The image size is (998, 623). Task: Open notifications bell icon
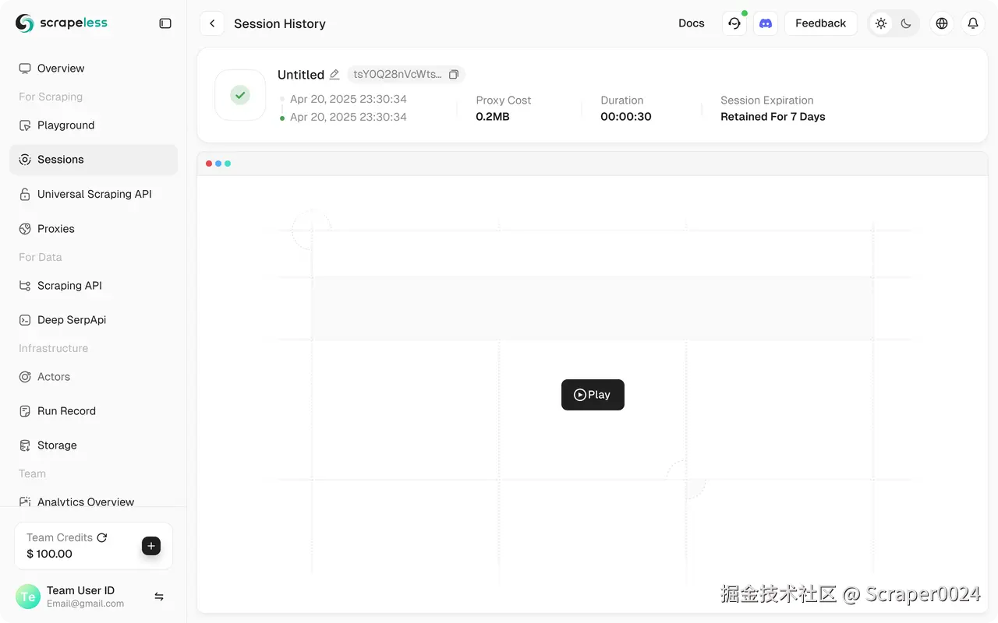coord(973,23)
